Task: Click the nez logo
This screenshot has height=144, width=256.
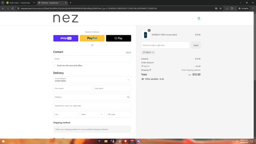Action: coord(66,18)
